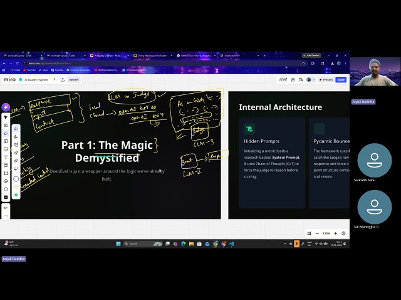Open the Chrome downloads icon
The width and height of the screenshot is (401, 300).
point(332,63)
